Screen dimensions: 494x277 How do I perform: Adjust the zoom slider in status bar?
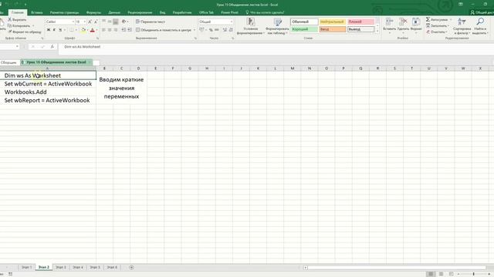point(473,274)
